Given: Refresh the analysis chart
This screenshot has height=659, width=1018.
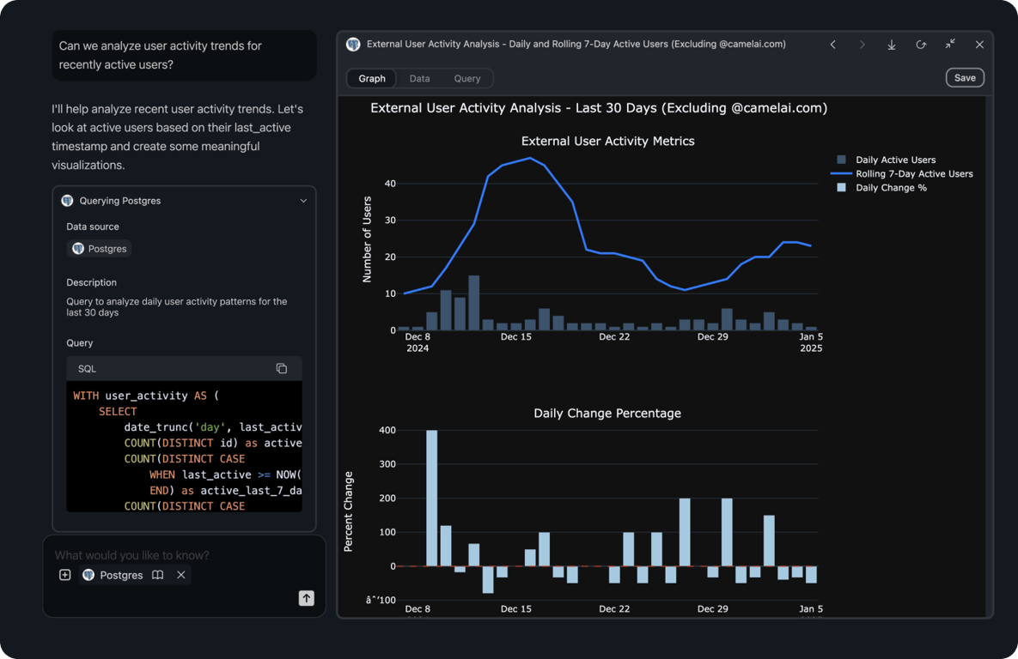Looking at the screenshot, I should 921,45.
